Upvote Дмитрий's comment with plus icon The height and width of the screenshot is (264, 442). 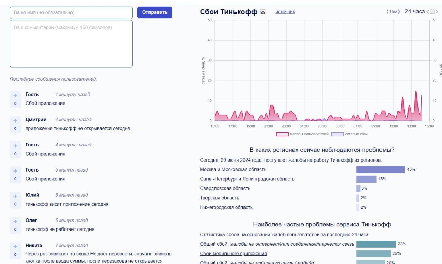(x=15, y=121)
